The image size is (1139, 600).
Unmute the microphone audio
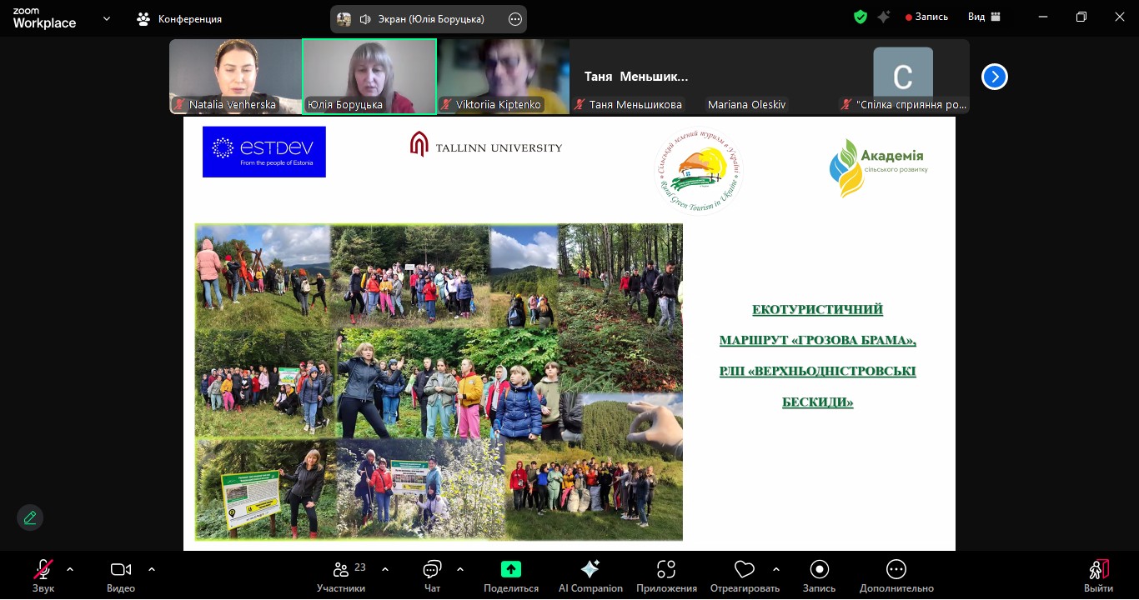click(x=43, y=575)
